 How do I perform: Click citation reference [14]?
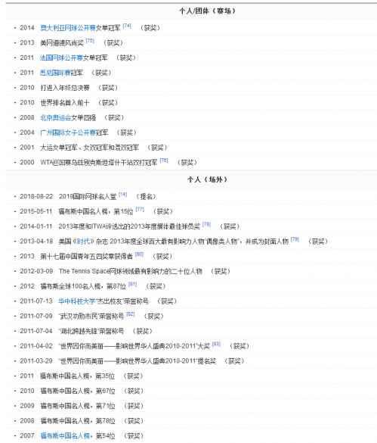[122, 195]
